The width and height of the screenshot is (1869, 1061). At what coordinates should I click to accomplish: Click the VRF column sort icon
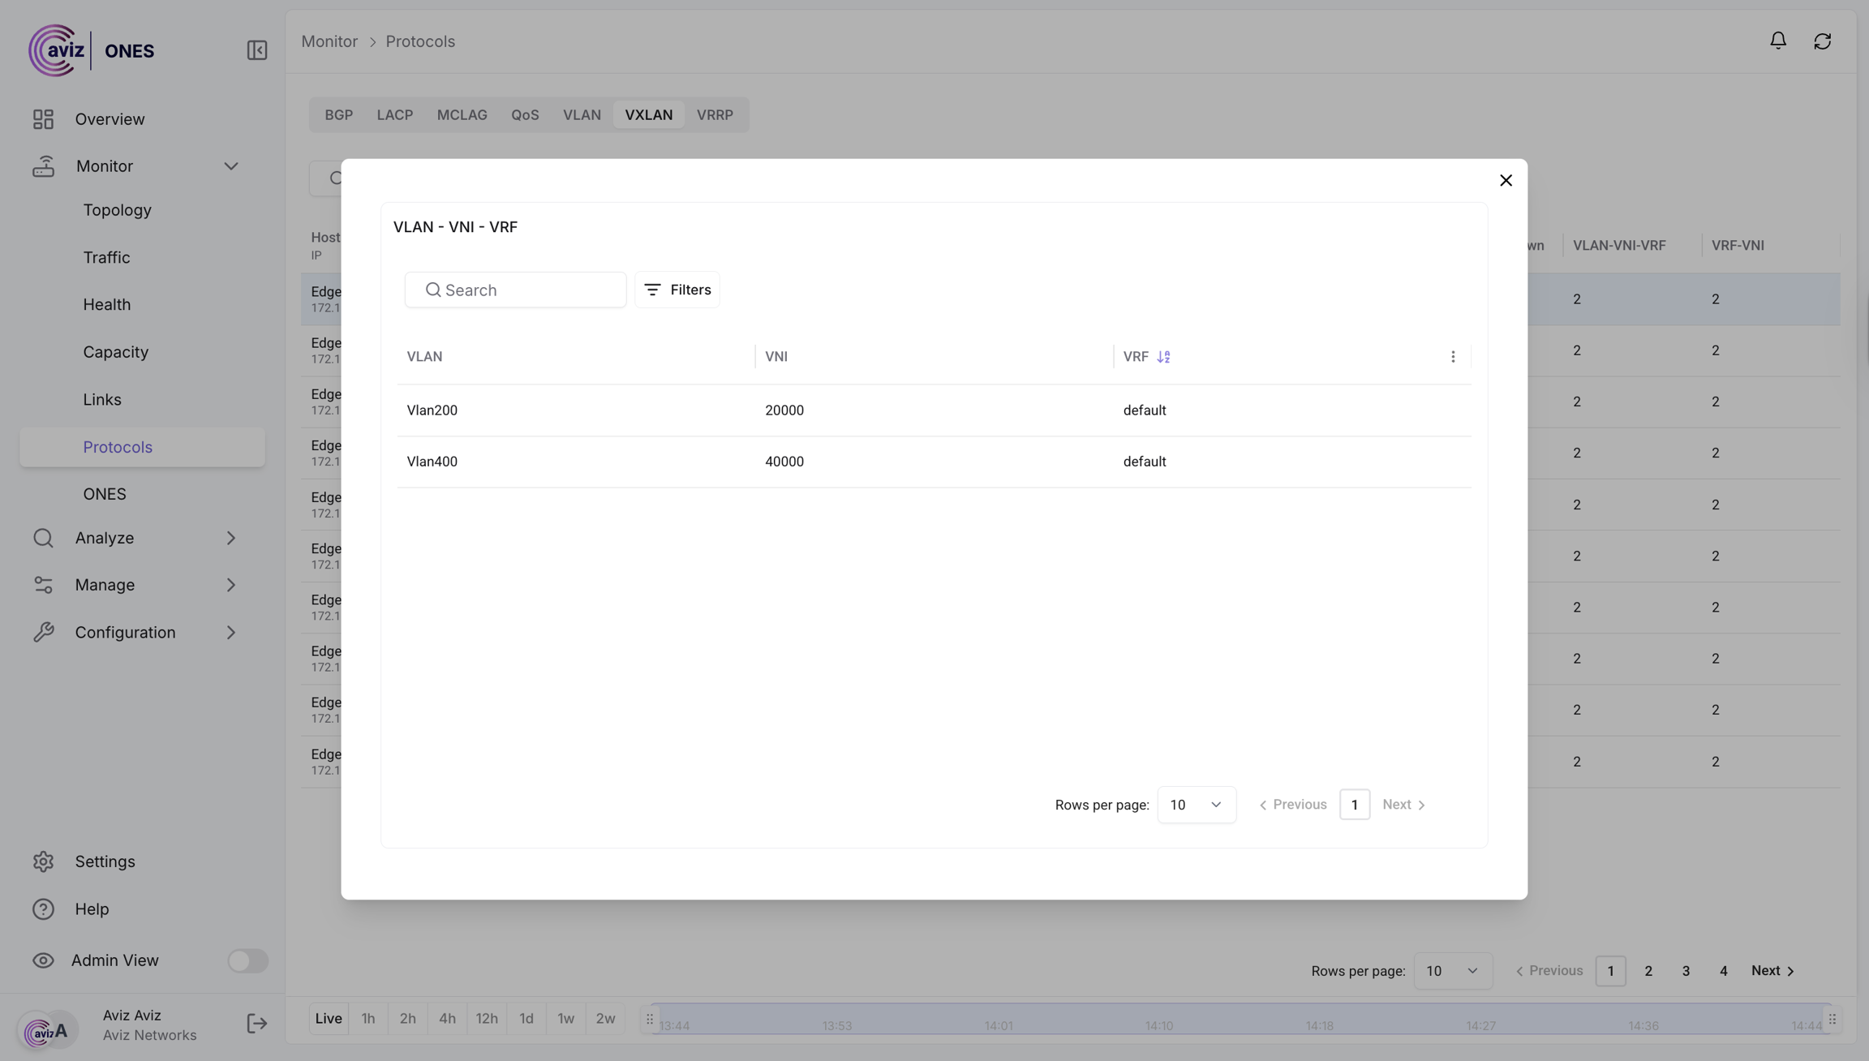1163,357
